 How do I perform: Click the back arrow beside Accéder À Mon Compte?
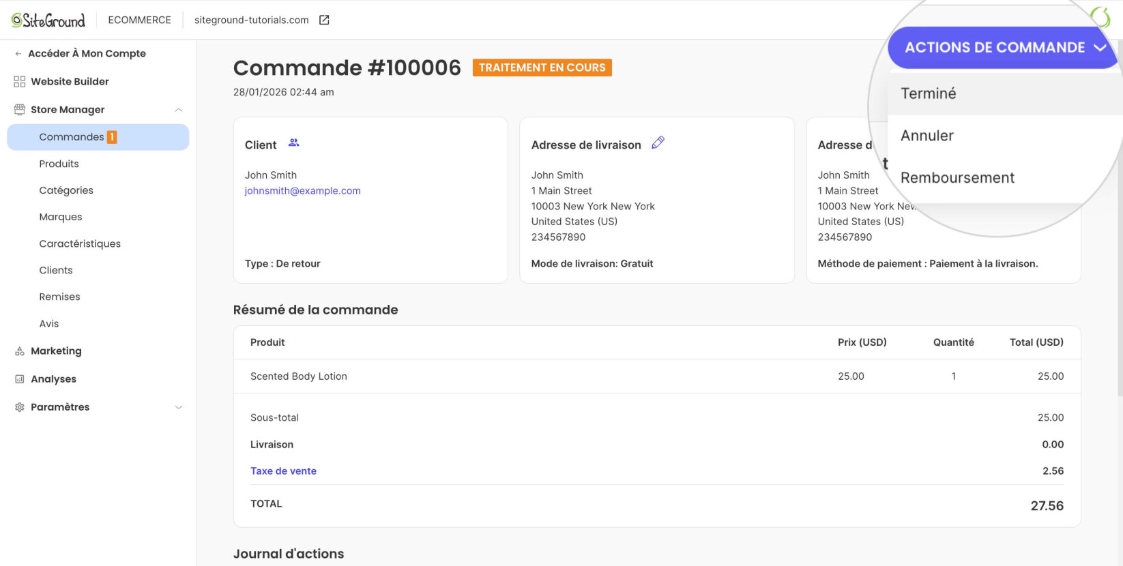[18, 53]
